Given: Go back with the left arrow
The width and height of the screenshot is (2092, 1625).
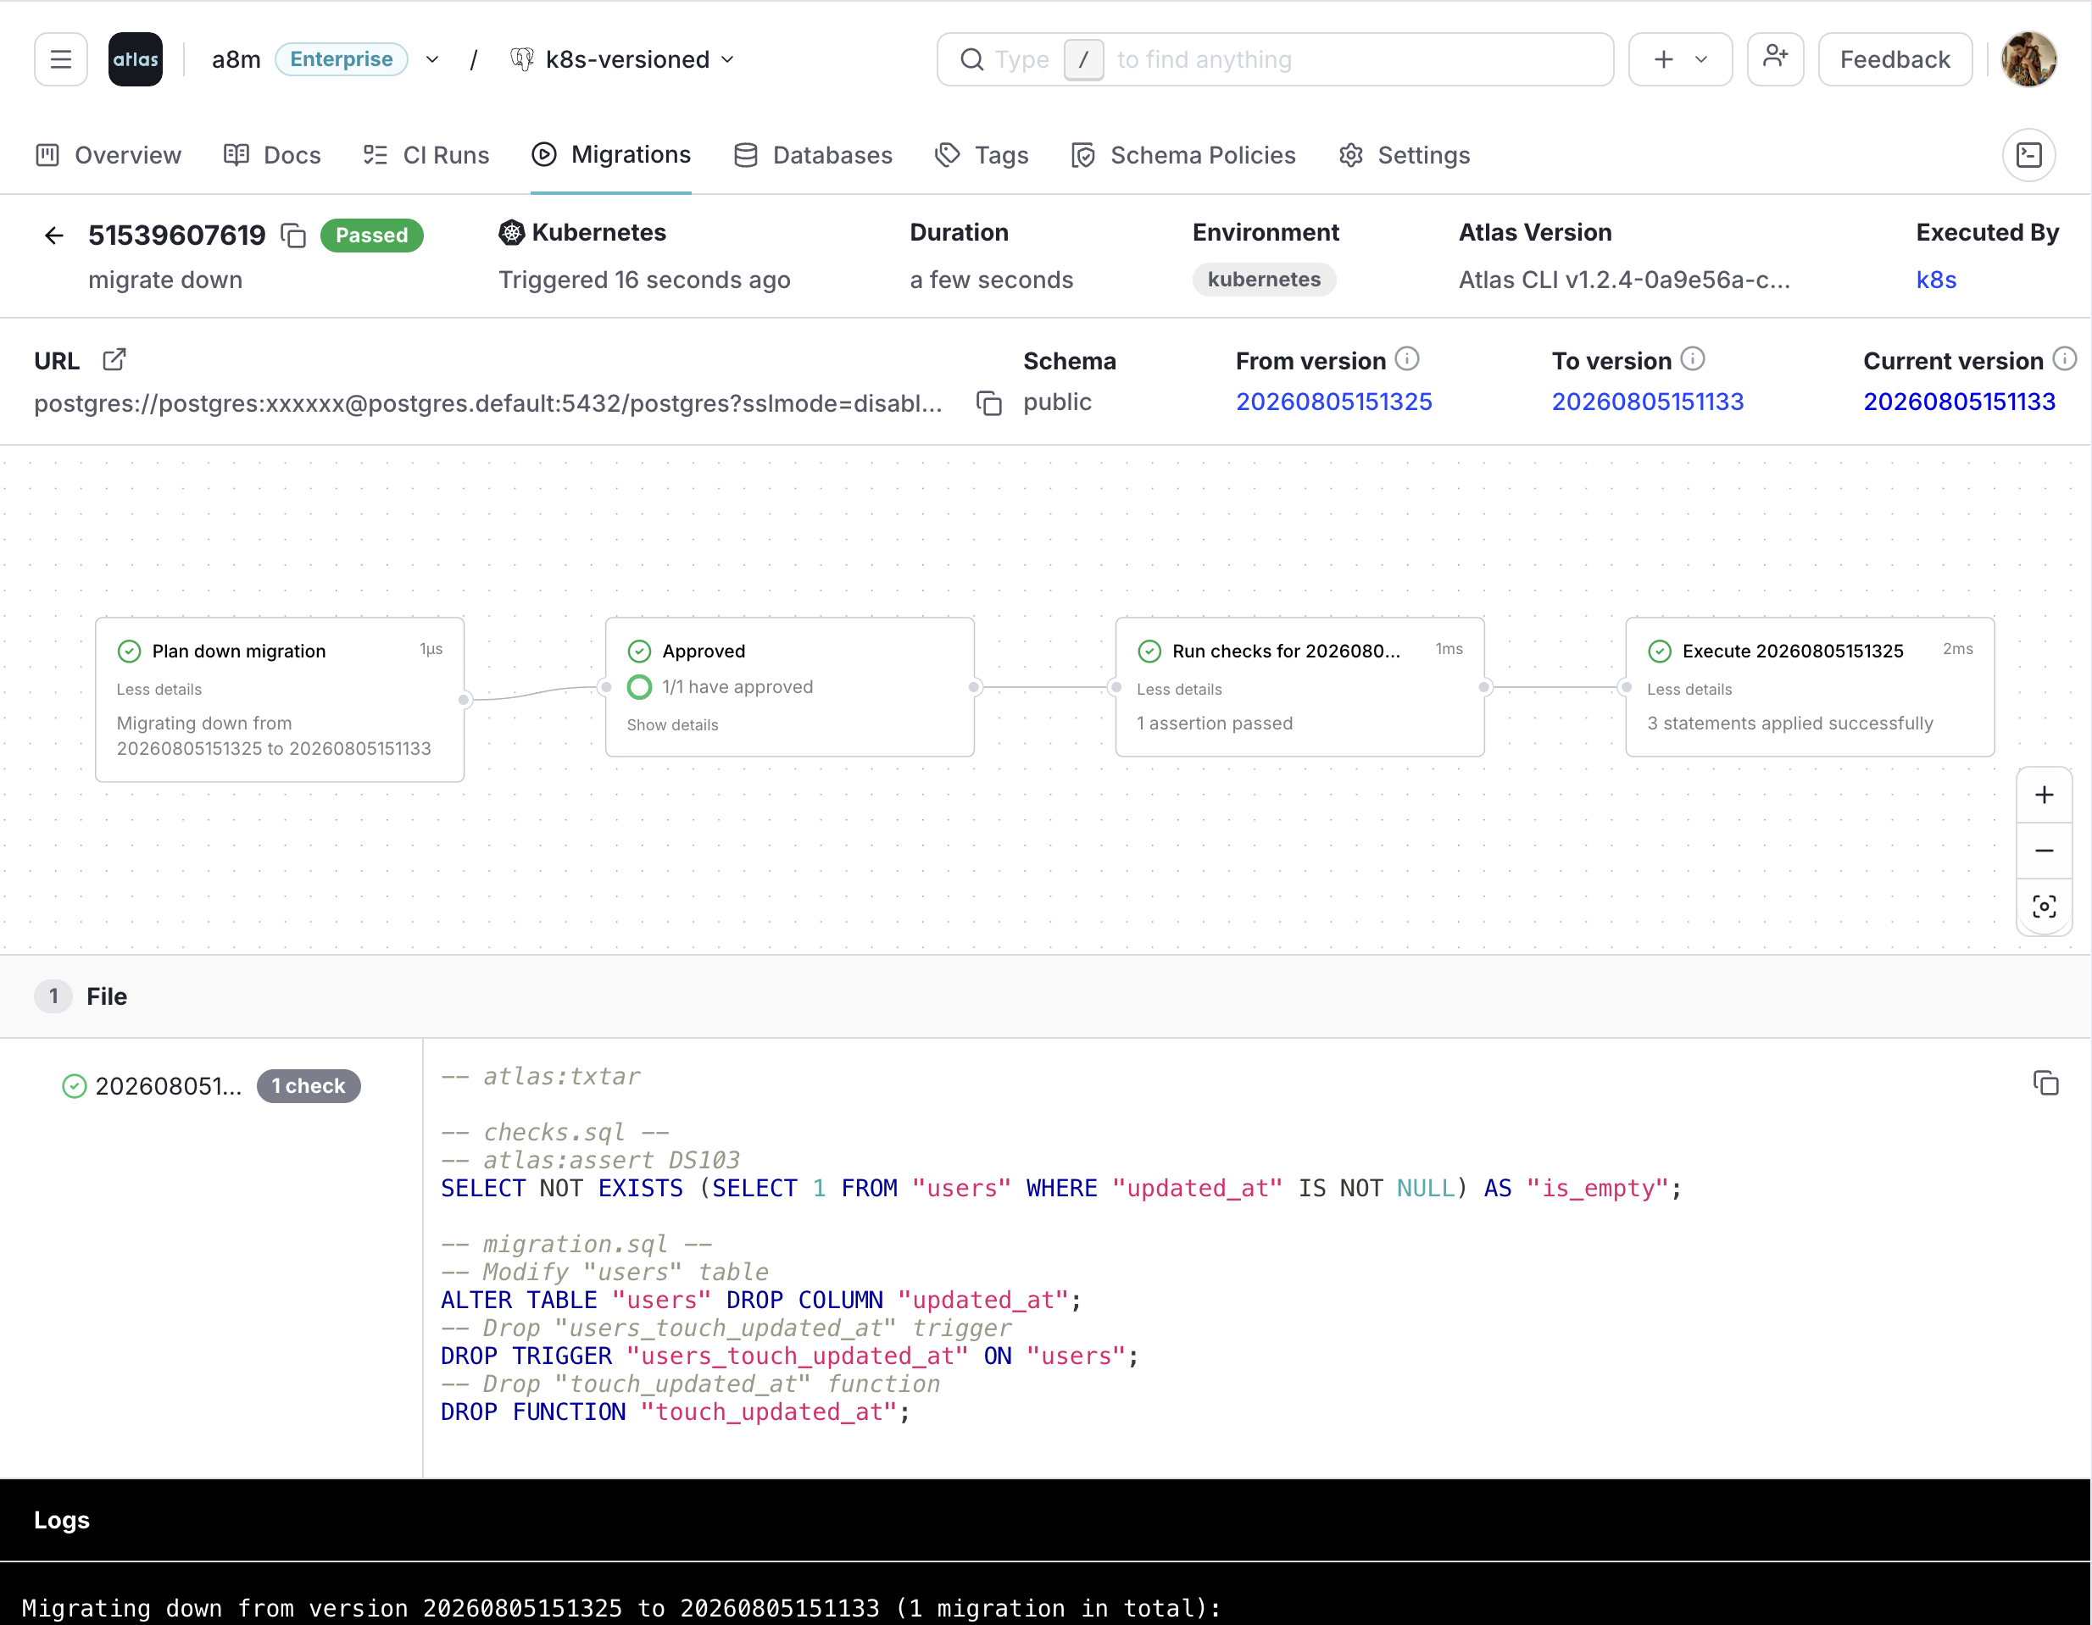Looking at the screenshot, I should [x=53, y=236].
